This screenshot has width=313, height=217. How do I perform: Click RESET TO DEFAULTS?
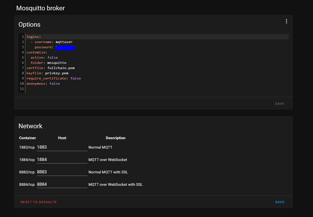pyautogui.click(x=39, y=202)
